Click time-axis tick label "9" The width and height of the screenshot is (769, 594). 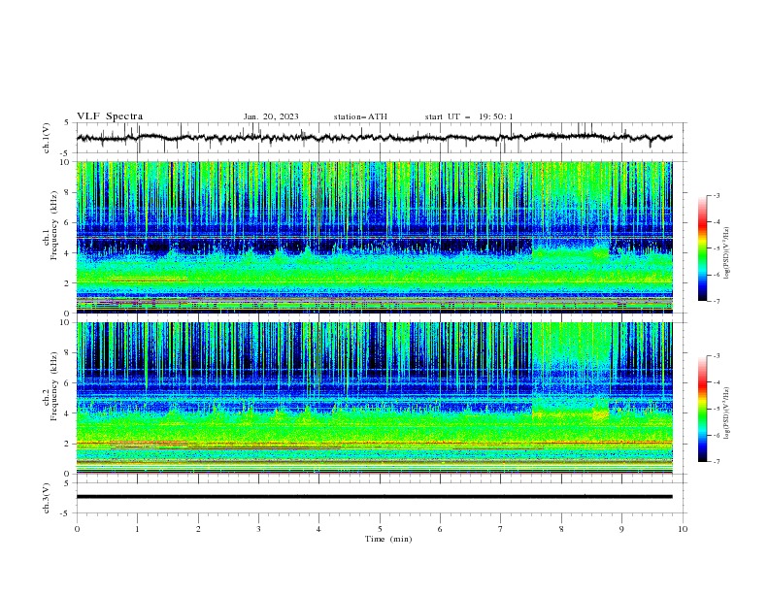[621, 529]
